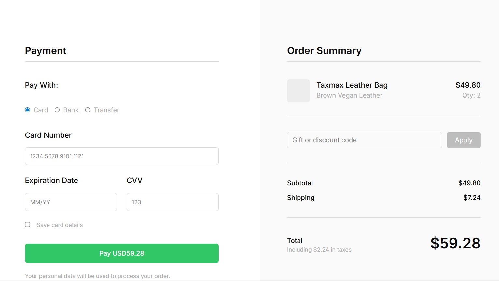Click the Qty: 2 quantity text
The width and height of the screenshot is (499, 281).
(x=471, y=96)
